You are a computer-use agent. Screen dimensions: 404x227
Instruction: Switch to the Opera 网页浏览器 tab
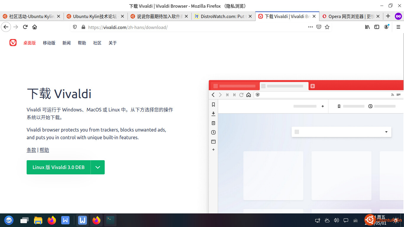pos(349,17)
